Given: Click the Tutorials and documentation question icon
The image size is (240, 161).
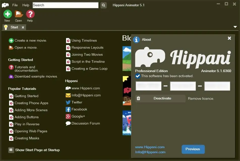Looking at the screenshot, I should tap(11, 67).
